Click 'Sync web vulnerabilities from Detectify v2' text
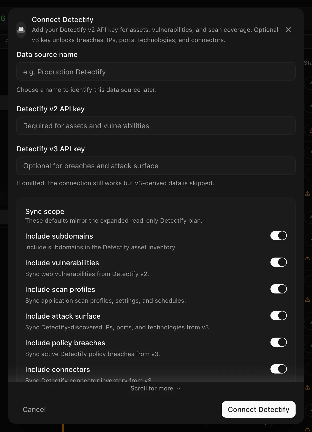This screenshot has width=312, height=432. pyautogui.click(x=87, y=274)
